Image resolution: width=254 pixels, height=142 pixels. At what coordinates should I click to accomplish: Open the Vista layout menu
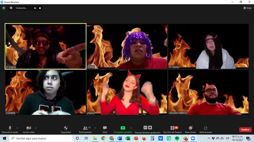tap(247, 8)
